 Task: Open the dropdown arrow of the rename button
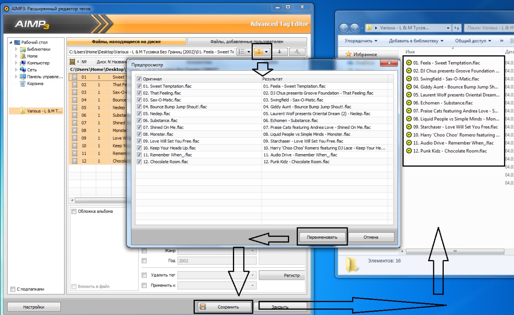pos(266,52)
